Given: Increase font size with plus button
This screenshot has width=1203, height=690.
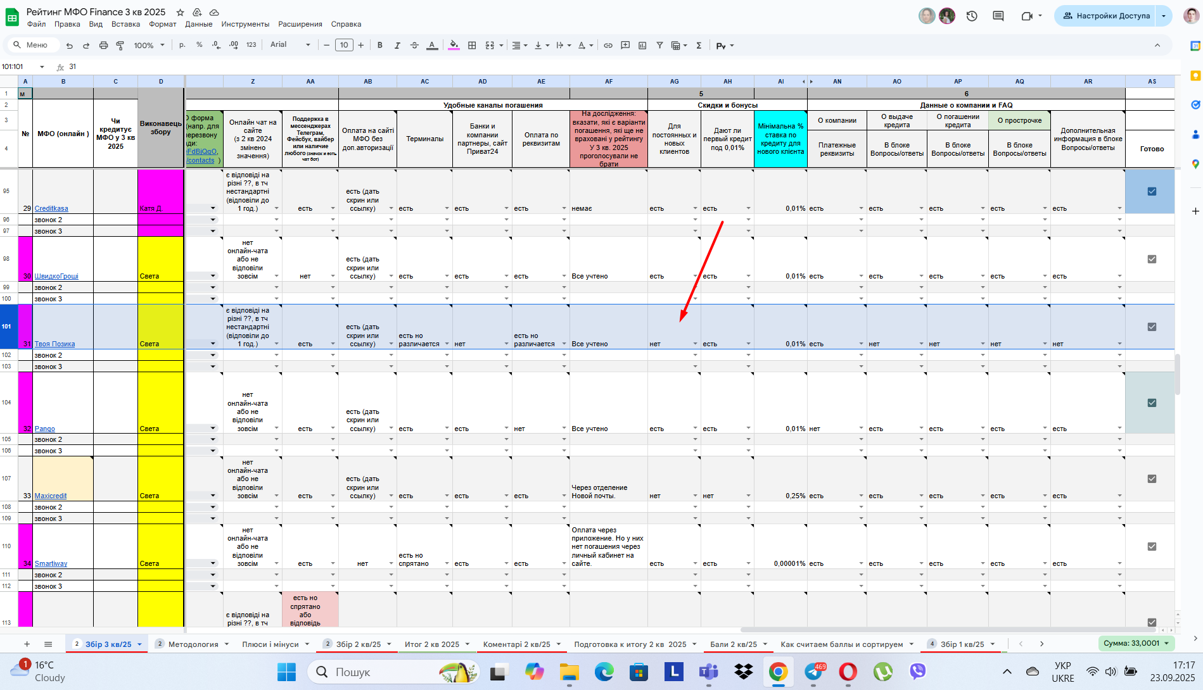Looking at the screenshot, I should pyautogui.click(x=361, y=45).
